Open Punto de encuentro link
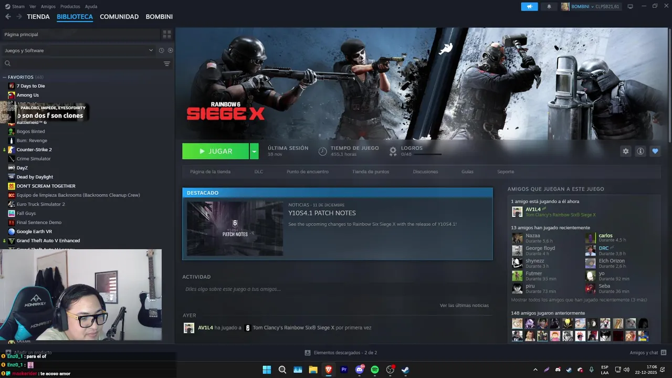The image size is (672, 378). 308,172
